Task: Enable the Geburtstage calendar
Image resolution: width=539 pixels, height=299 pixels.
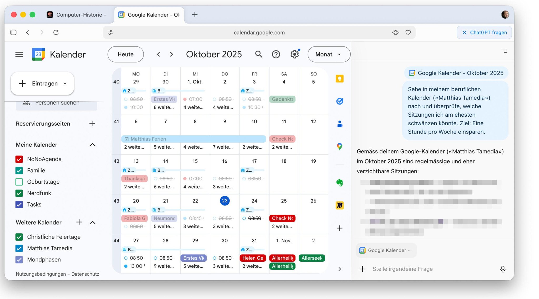Action: pos(19,182)
